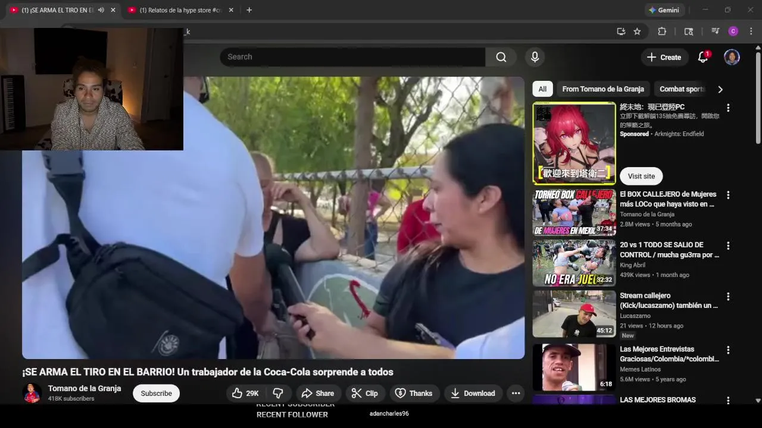Subscribe to Tomano de la Granja
This screenshot has width=762, height=428.
click(x=156, y=394)
